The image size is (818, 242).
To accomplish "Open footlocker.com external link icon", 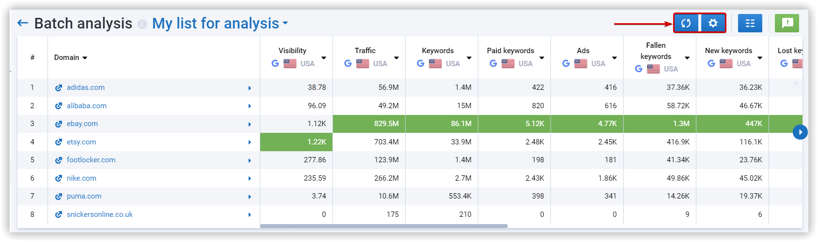I will click(x=59, y=160).
